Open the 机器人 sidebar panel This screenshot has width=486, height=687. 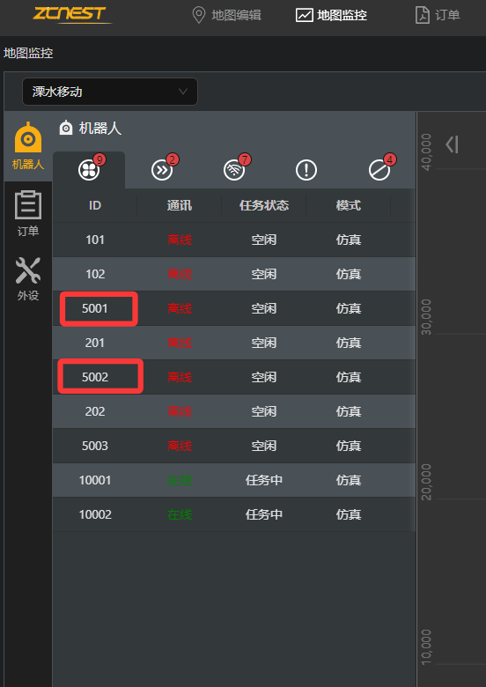click(28, 146)
